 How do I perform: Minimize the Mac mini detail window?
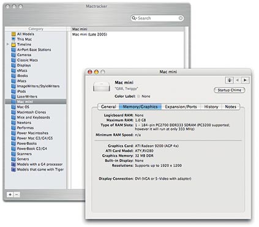[96, 72]
